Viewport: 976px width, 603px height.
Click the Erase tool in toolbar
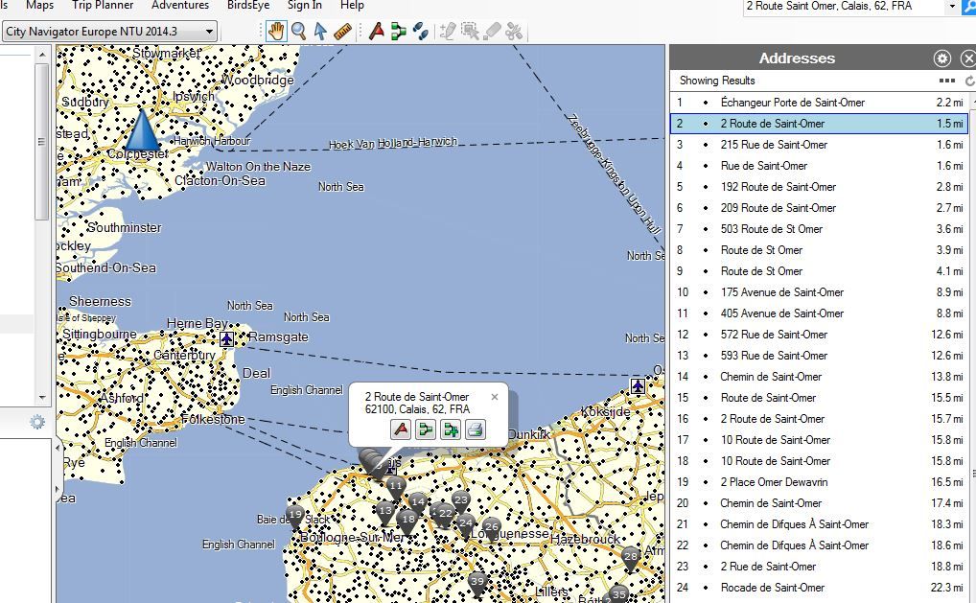492,31
